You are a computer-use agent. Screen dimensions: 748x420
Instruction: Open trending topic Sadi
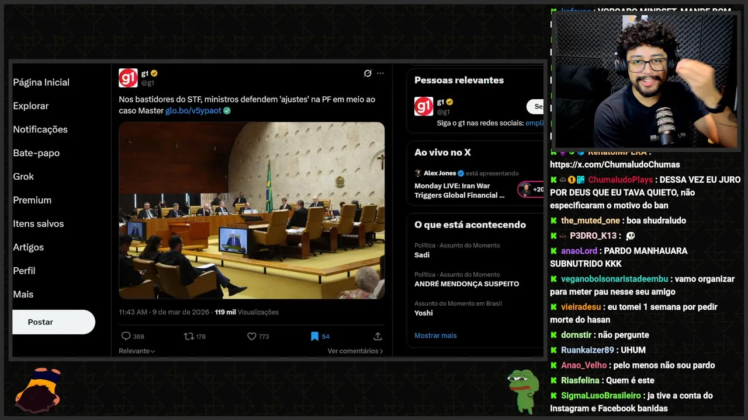tap(422, 255)
